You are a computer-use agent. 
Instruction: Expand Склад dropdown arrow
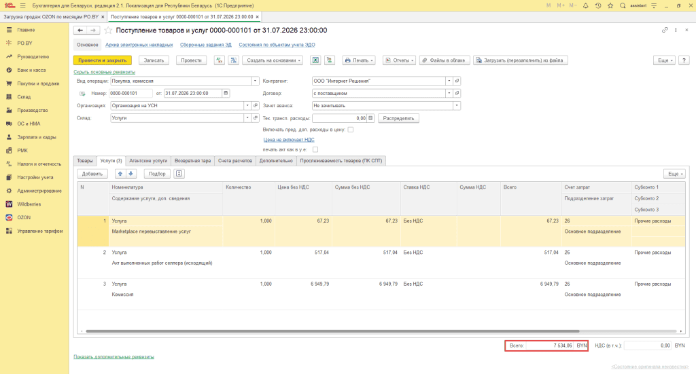247,118
